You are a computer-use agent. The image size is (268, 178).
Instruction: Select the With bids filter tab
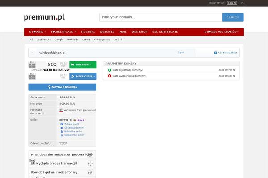[x=73, y=40]
